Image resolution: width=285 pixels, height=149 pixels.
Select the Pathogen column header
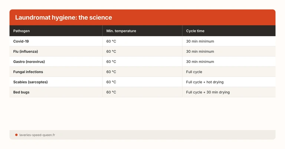(x=22, y=31)
